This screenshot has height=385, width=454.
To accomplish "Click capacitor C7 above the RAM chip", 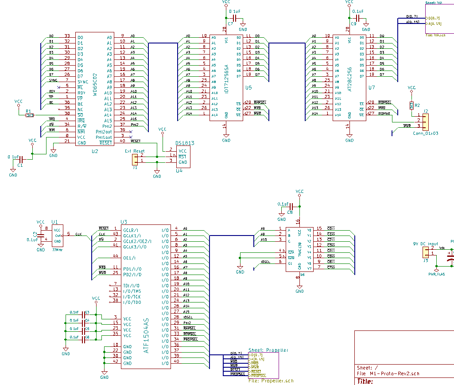I will point(235,18).
